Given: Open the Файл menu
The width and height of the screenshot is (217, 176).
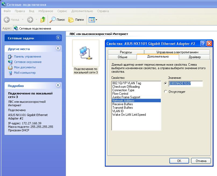Looking at the screenshot, I should [7, 11].
